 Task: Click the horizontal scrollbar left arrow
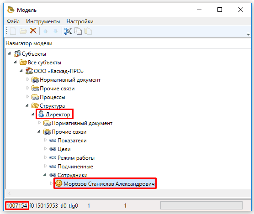10,193
